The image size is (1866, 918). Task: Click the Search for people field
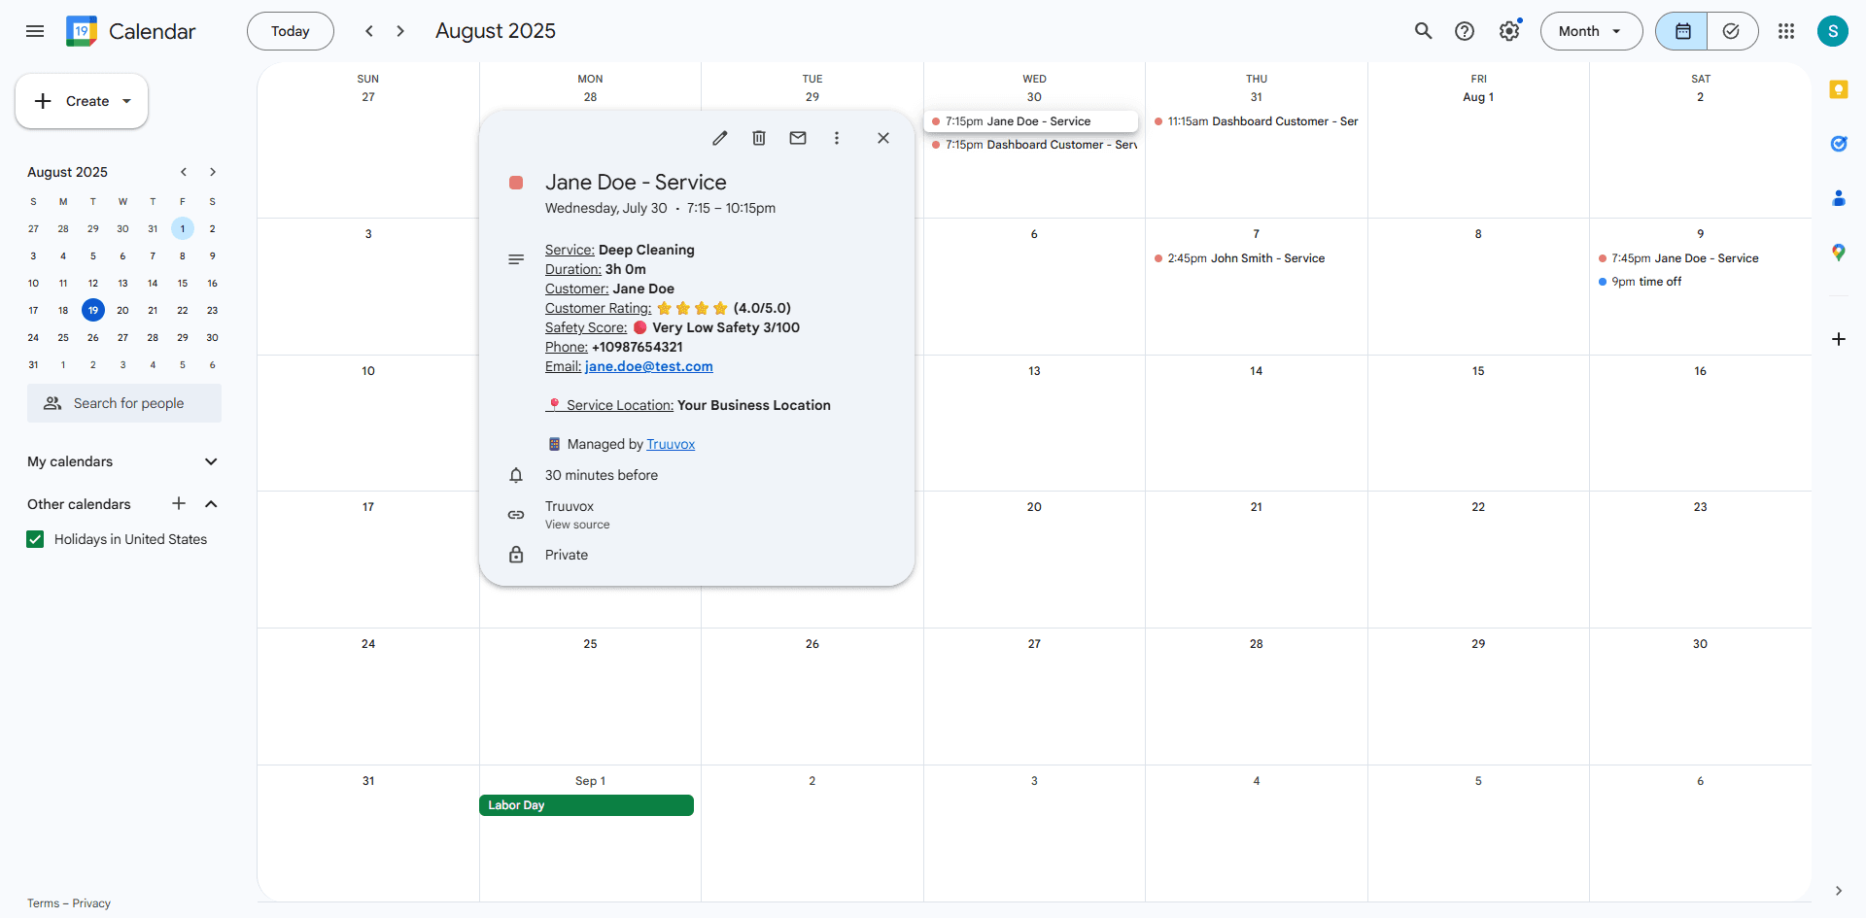[124, 402]
